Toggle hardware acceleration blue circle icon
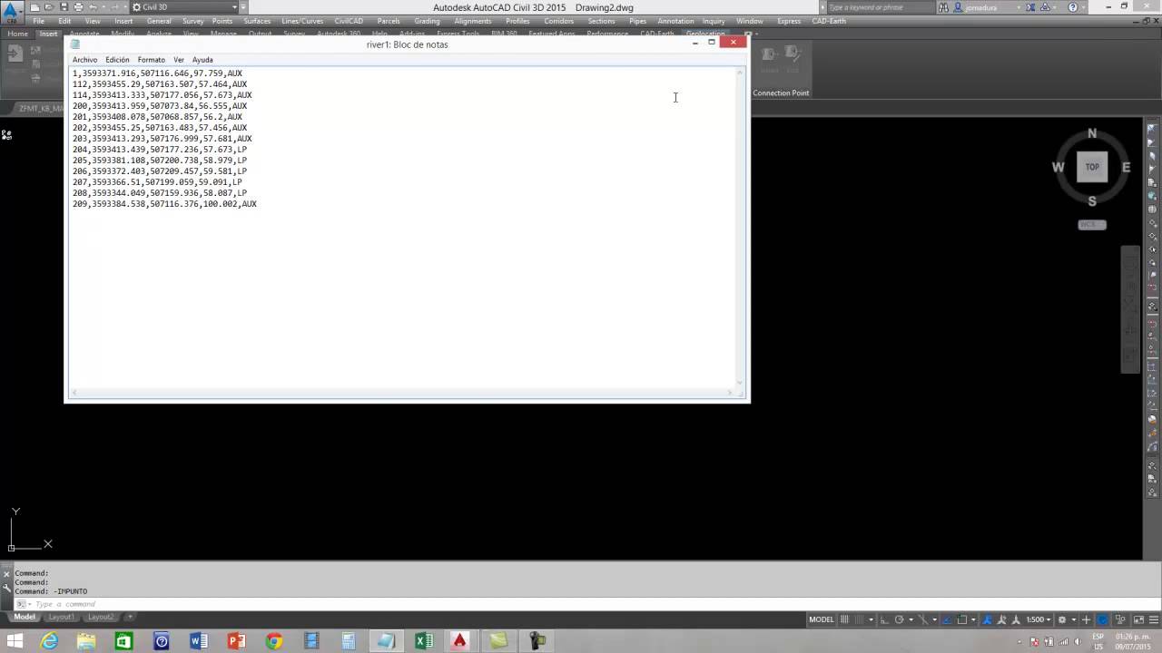Viewport: 1162px width, 653px height. click(1102, 619)
